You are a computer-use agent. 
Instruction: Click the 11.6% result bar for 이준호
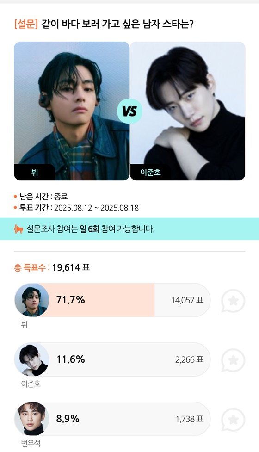pyautogui.click(x=112, y=359)
